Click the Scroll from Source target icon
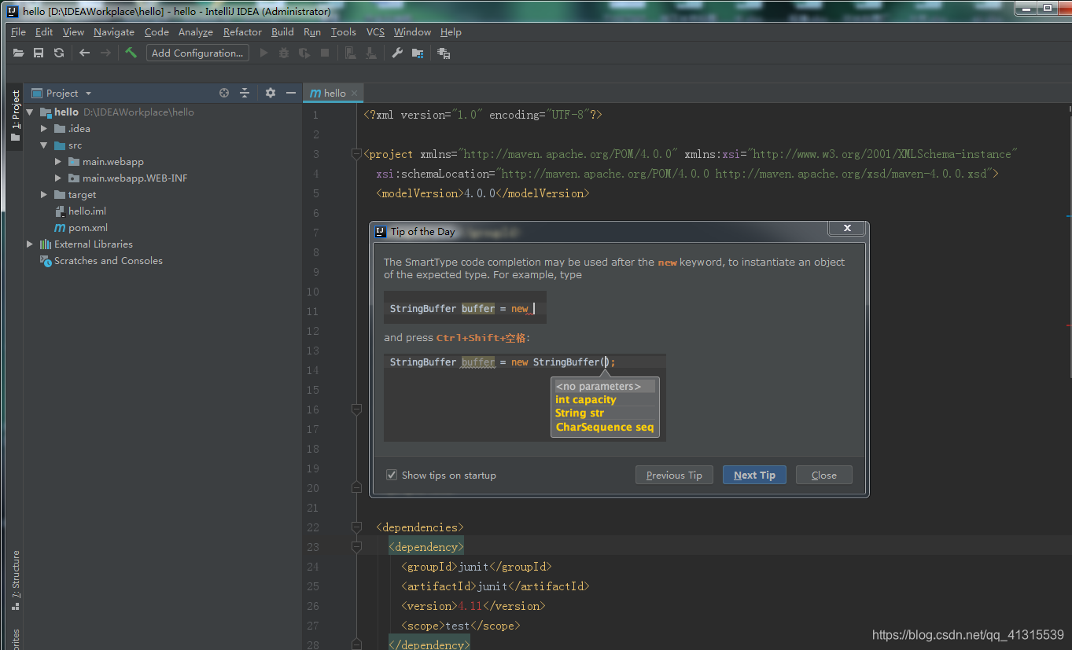This screenshot has height=650, width=1072. (x=224, y=93)
